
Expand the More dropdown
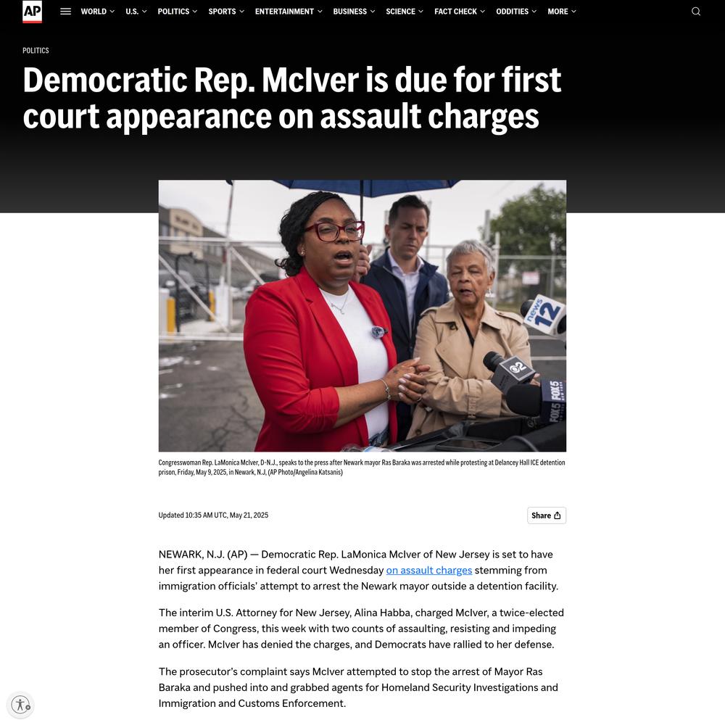(561, 12)
